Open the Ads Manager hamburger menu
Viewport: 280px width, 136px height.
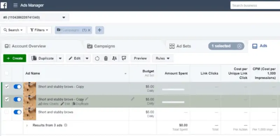[x=15, y=5]
